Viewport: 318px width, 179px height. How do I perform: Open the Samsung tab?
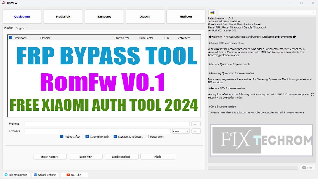point(104,17)
